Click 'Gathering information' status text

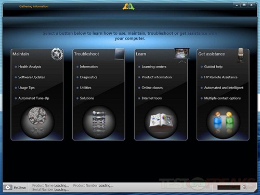pos(34,6)
